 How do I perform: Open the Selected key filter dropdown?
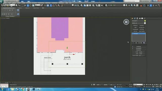138,85
